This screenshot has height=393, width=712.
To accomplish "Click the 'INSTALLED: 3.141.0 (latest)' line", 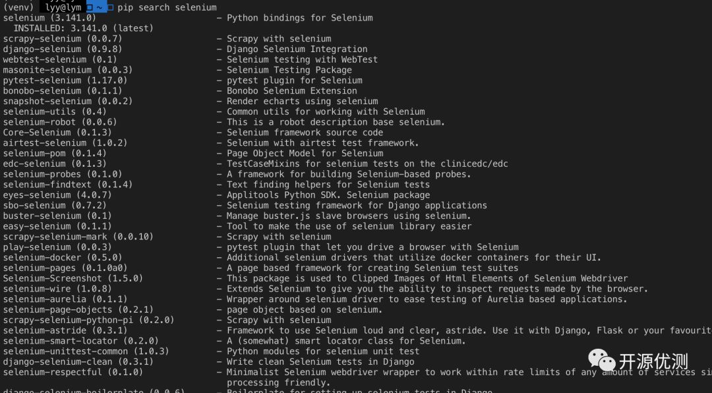I will tap(83, 28).
